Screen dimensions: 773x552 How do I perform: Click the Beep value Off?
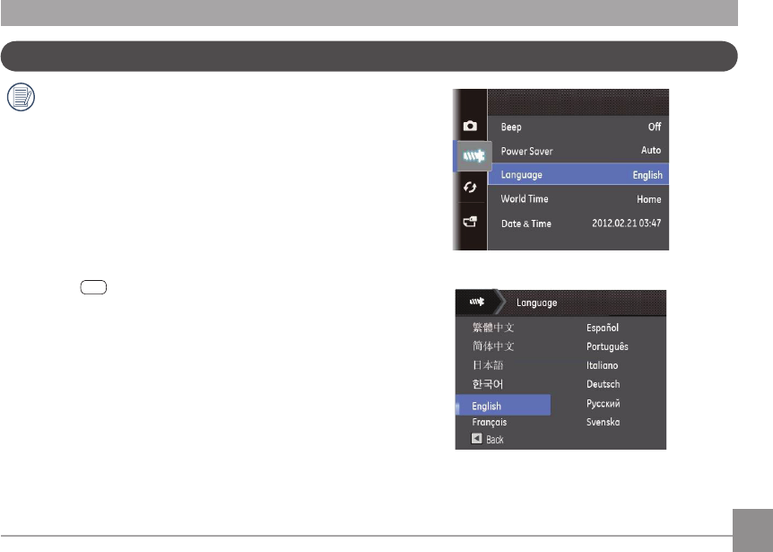[x=655, y=127]
